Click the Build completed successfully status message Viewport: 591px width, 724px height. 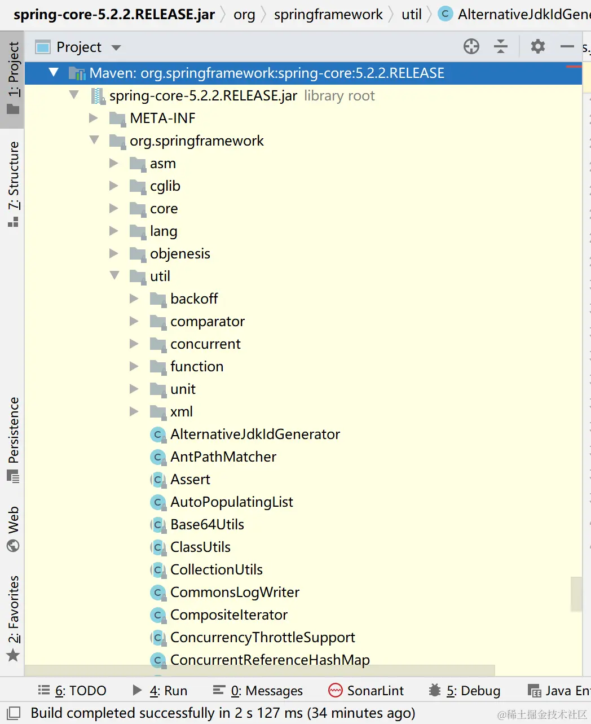223,713
